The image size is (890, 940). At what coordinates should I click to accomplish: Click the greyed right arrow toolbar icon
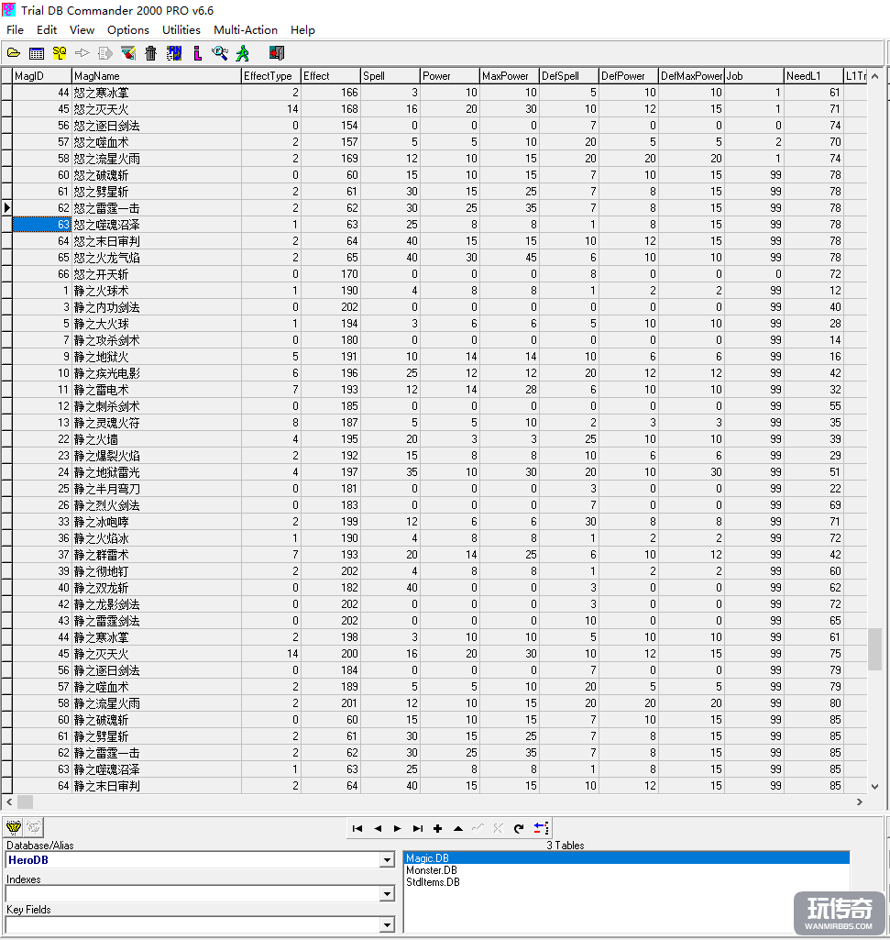[82, 53]
